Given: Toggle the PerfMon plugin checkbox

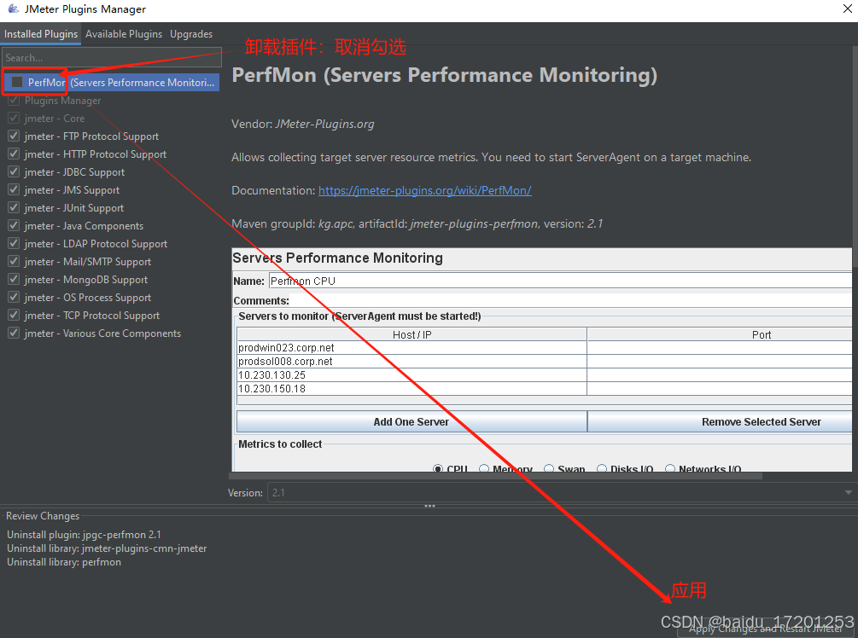Looking at the screenshot, I should pos(17,82).
